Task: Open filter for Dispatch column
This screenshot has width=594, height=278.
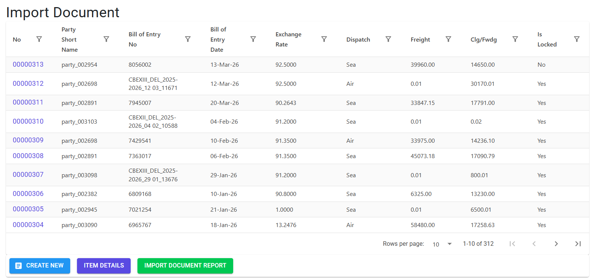Action: [388, 39]
